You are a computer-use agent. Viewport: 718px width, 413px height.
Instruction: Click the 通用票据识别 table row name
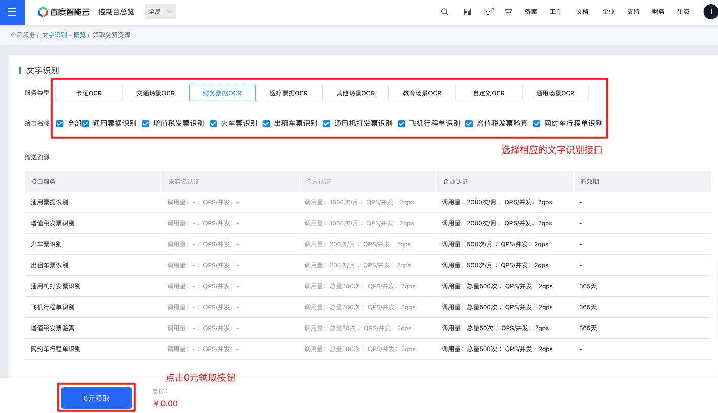(x=49, y=202)
